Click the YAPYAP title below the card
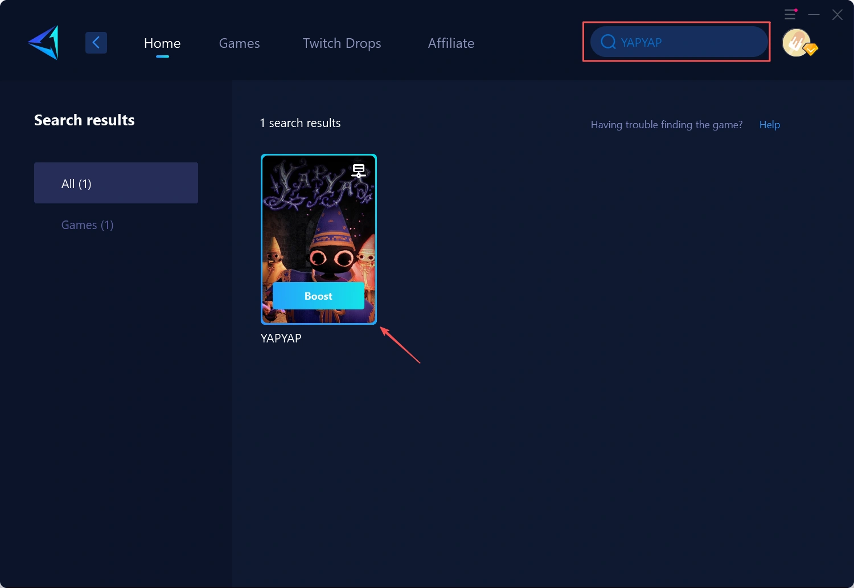 281,338
